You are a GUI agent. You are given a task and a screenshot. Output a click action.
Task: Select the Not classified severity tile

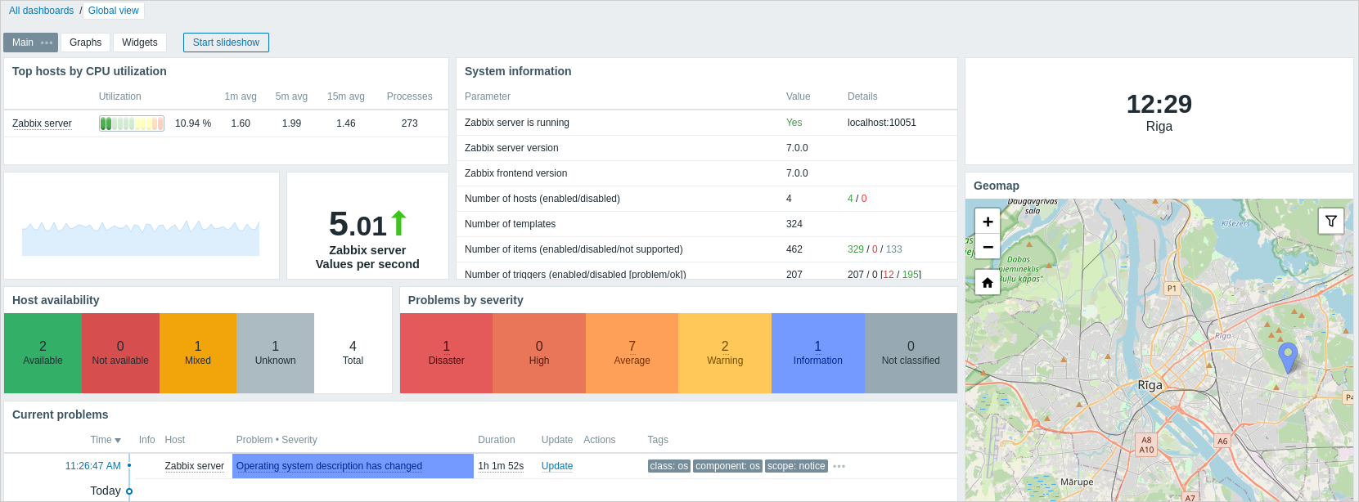tap(911, 353)
